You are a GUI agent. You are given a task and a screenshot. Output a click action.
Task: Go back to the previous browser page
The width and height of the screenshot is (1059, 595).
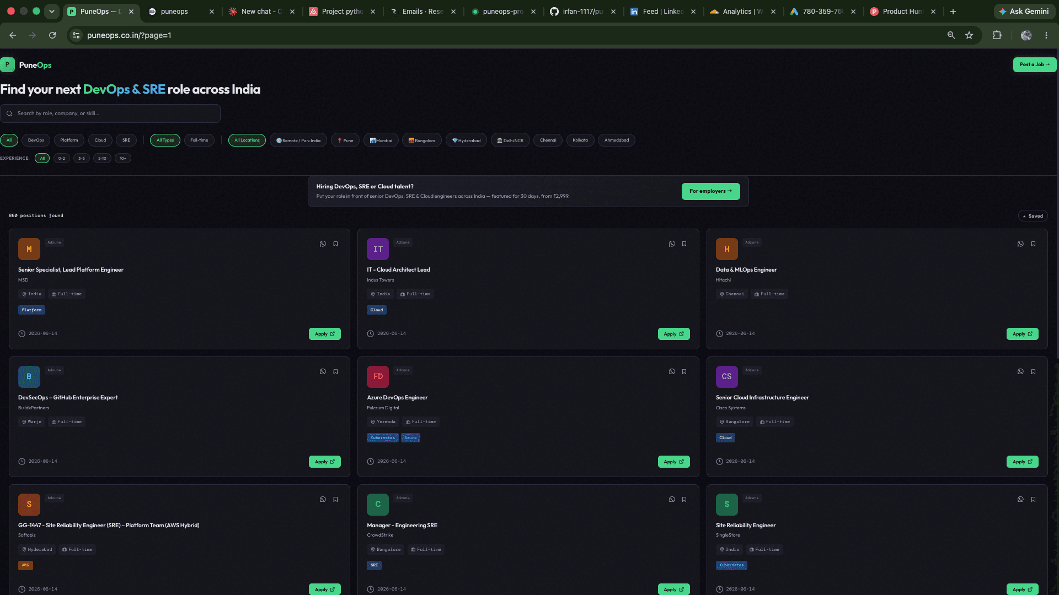[x=13, y=35]
